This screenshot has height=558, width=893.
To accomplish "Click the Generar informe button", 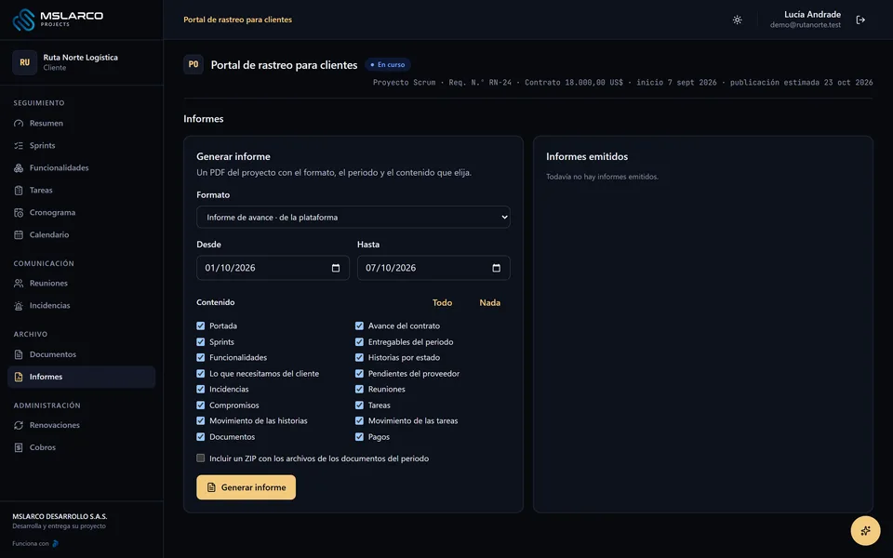I will click(x=246, y=487).
